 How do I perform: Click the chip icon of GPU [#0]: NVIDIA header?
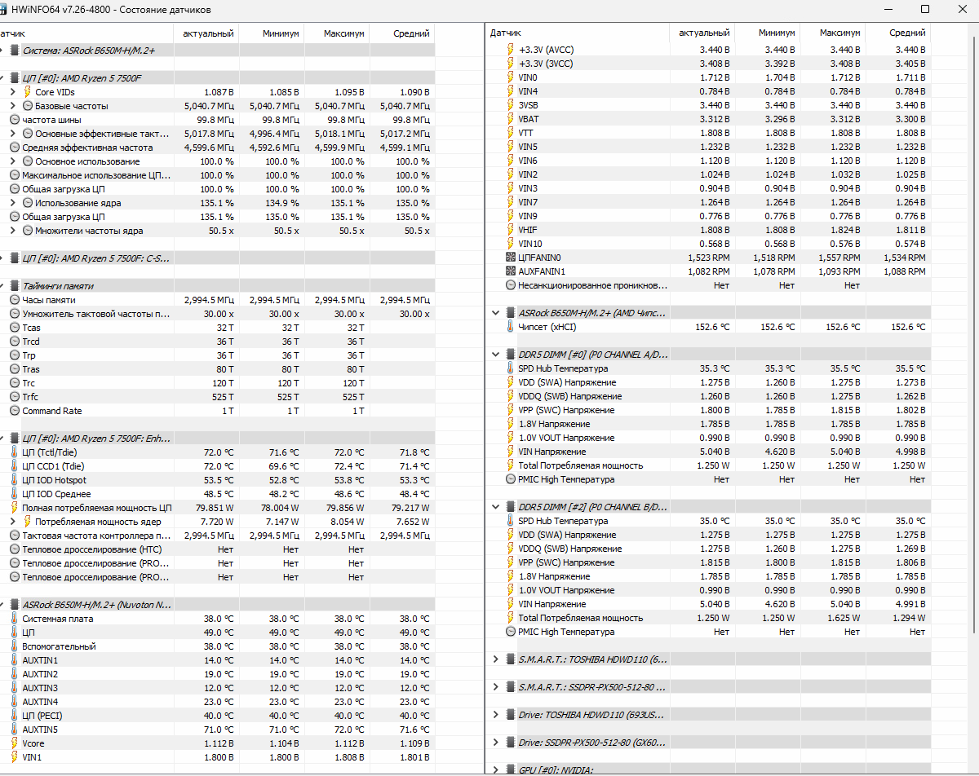(511, 770)
